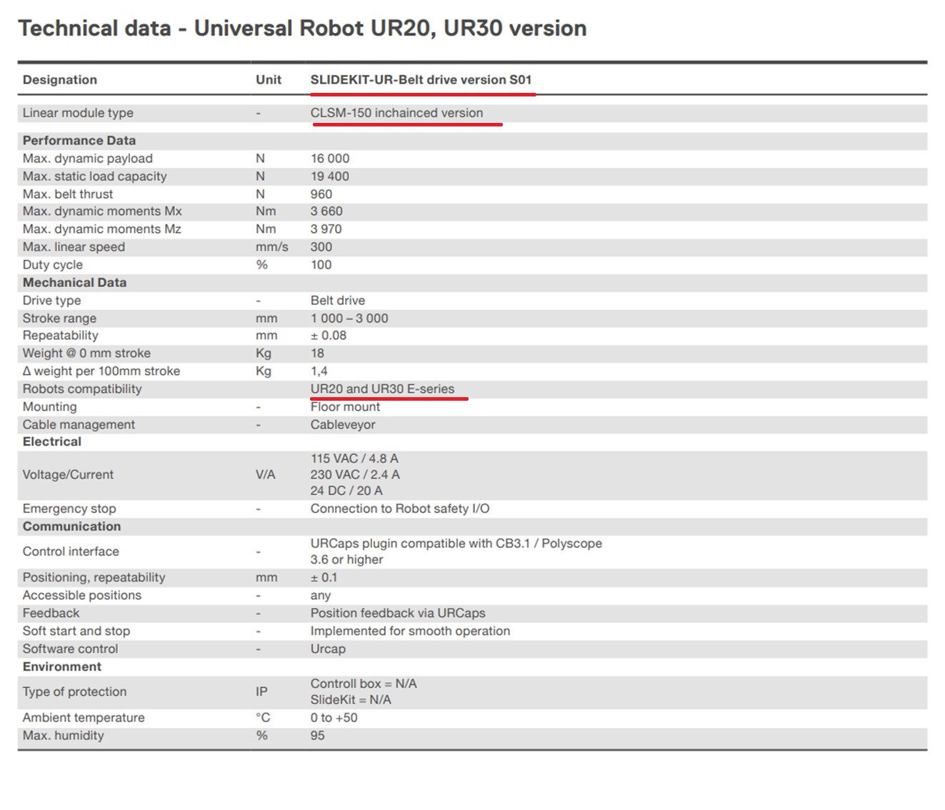Select the SLIDEKIT-UR-Belt drive version S01 header
Image resolution: width=945 pixels, height=810 pixels.
421,79
